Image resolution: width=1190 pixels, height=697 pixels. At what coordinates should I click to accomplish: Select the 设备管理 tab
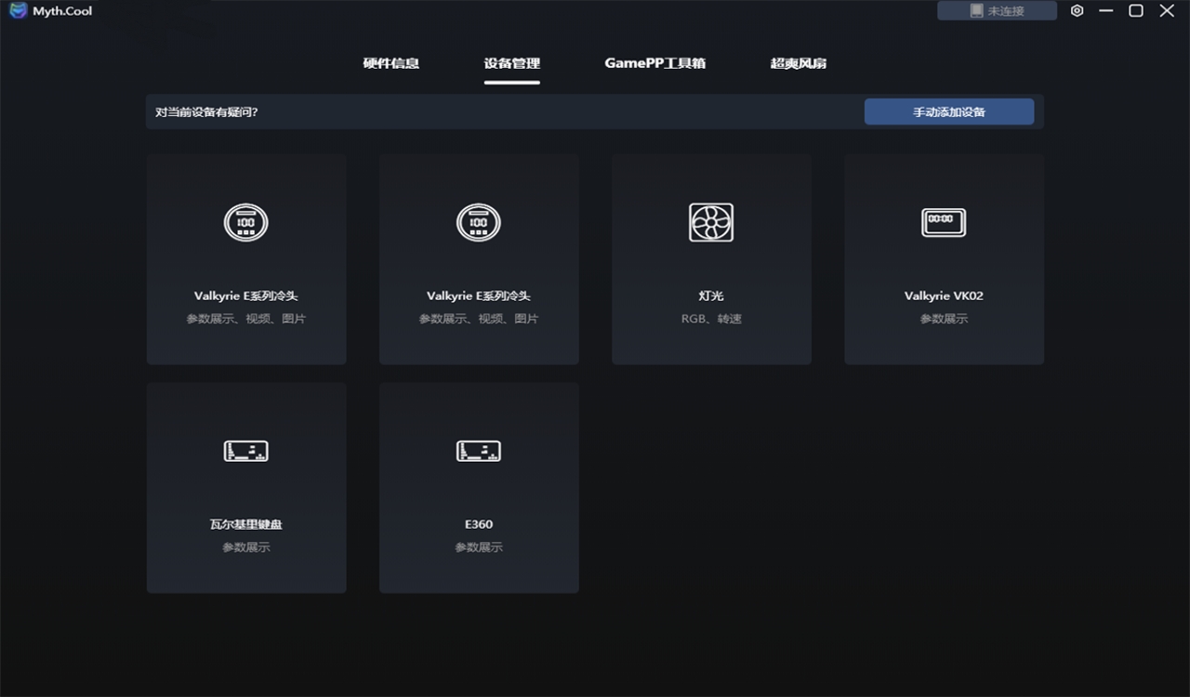[512, 63]
